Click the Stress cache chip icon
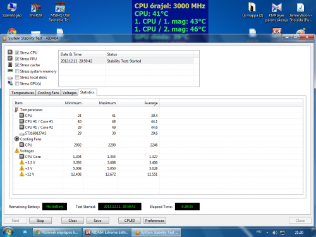 pyautogui.click(x=10, y=64)
